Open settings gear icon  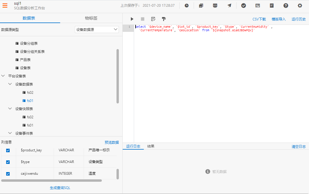[300, 6]
